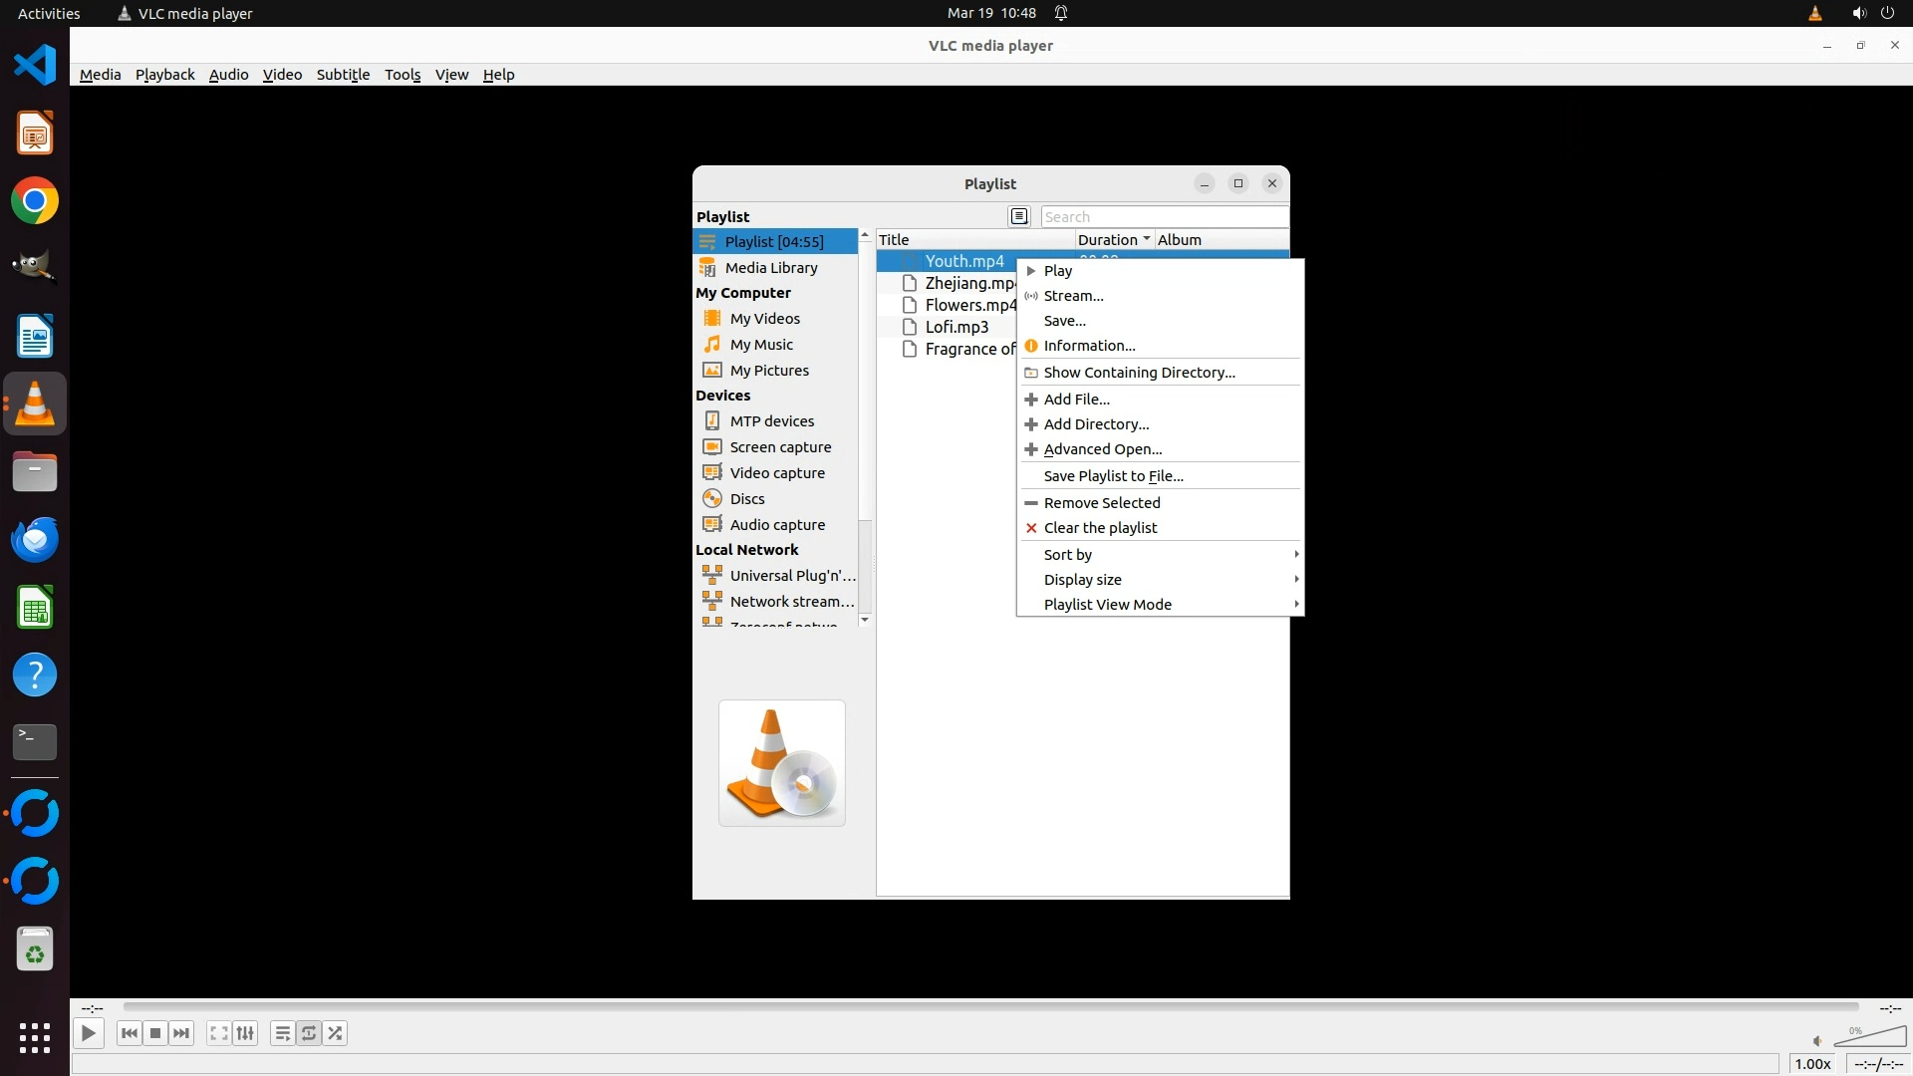Change playlist view mode icon beside search
Image resolution: width=1913 pixels, height=1076 pixels.
tap(1018, 216)
